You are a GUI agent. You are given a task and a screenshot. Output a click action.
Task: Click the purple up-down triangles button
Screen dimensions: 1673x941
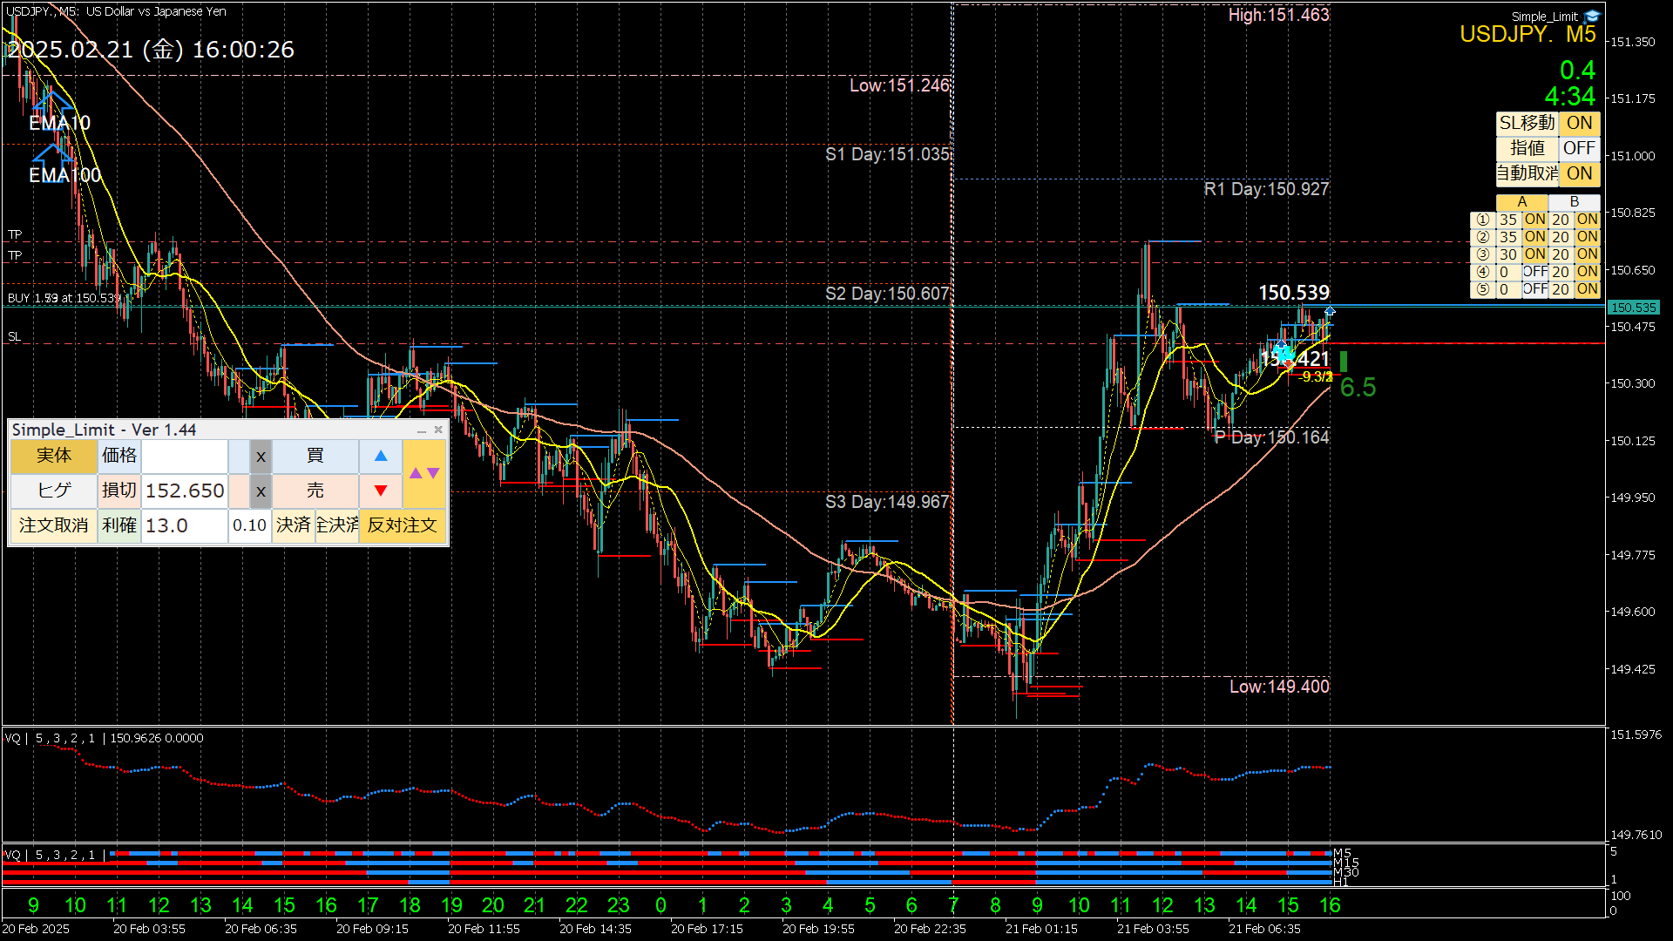(424, 473)
